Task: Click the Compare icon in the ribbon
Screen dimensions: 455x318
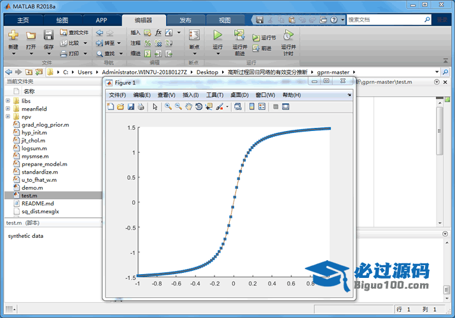Action: pos(64,43)
